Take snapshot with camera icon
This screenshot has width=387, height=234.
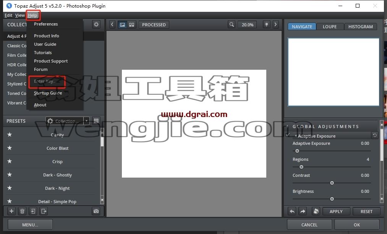pyautogui.click(x=96, y=211)
